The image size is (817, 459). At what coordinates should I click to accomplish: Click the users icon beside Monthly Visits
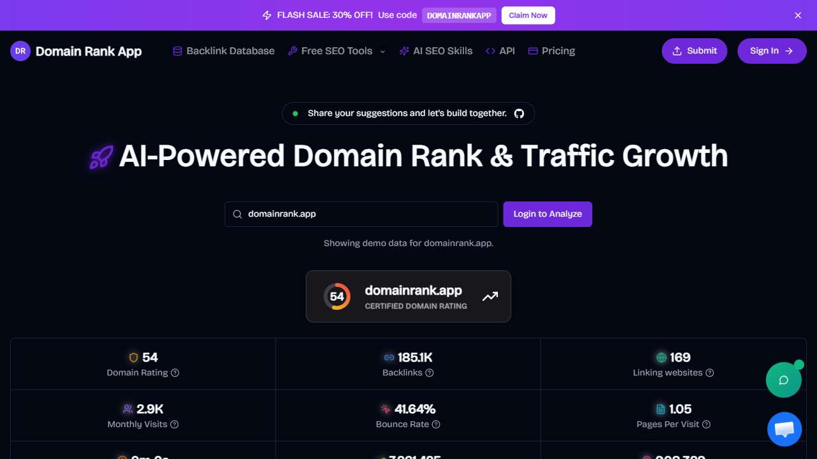click(x=129, y=409)
